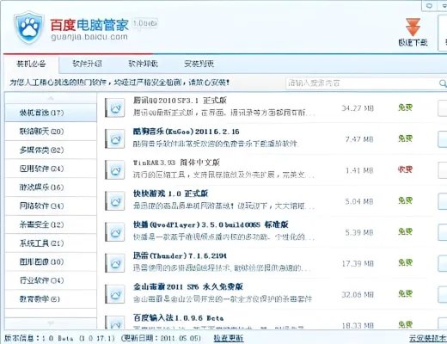The image size is (447, 344).
Task: Click the search magnifier icon
Action: click(443, 83)
